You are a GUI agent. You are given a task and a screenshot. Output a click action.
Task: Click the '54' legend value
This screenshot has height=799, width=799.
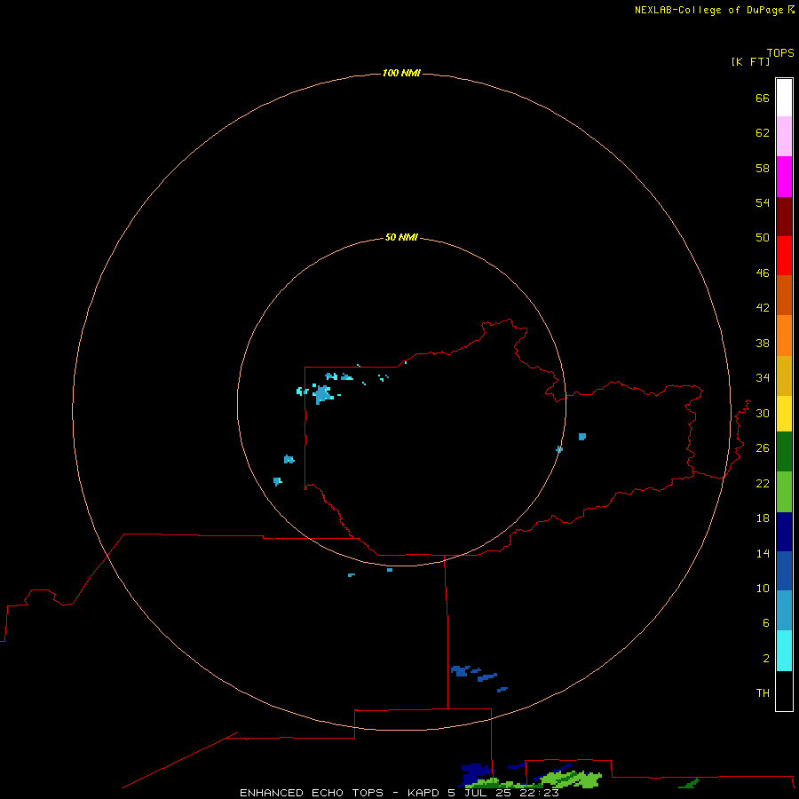[763, 202]
